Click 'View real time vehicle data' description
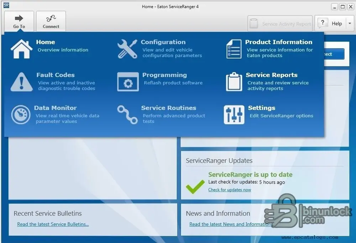 (x=67, y=116)
